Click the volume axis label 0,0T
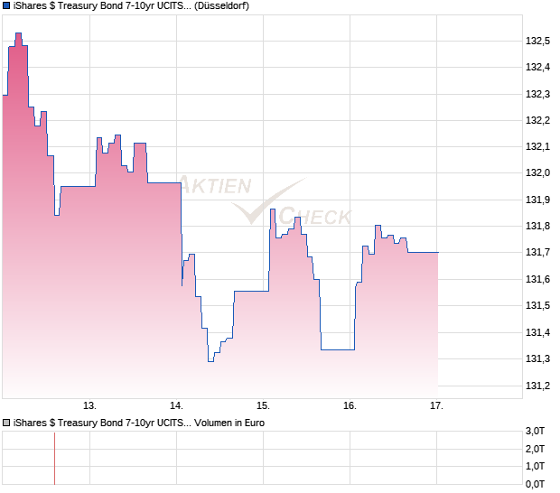560x493 pixels. pos(535,485)
